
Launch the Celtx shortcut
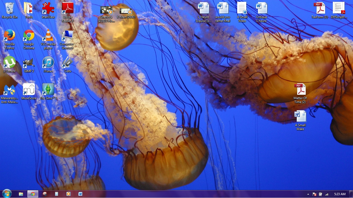pos(67,65)
